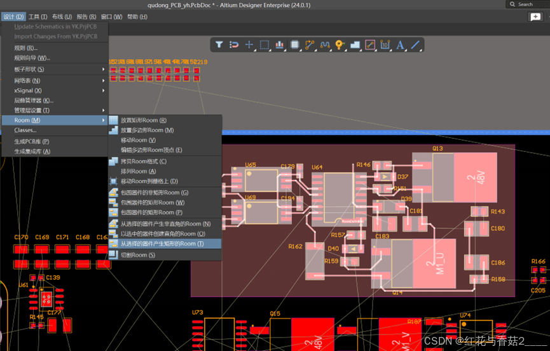Select 编辑多边形Room顶点 (E) entry

165,150
